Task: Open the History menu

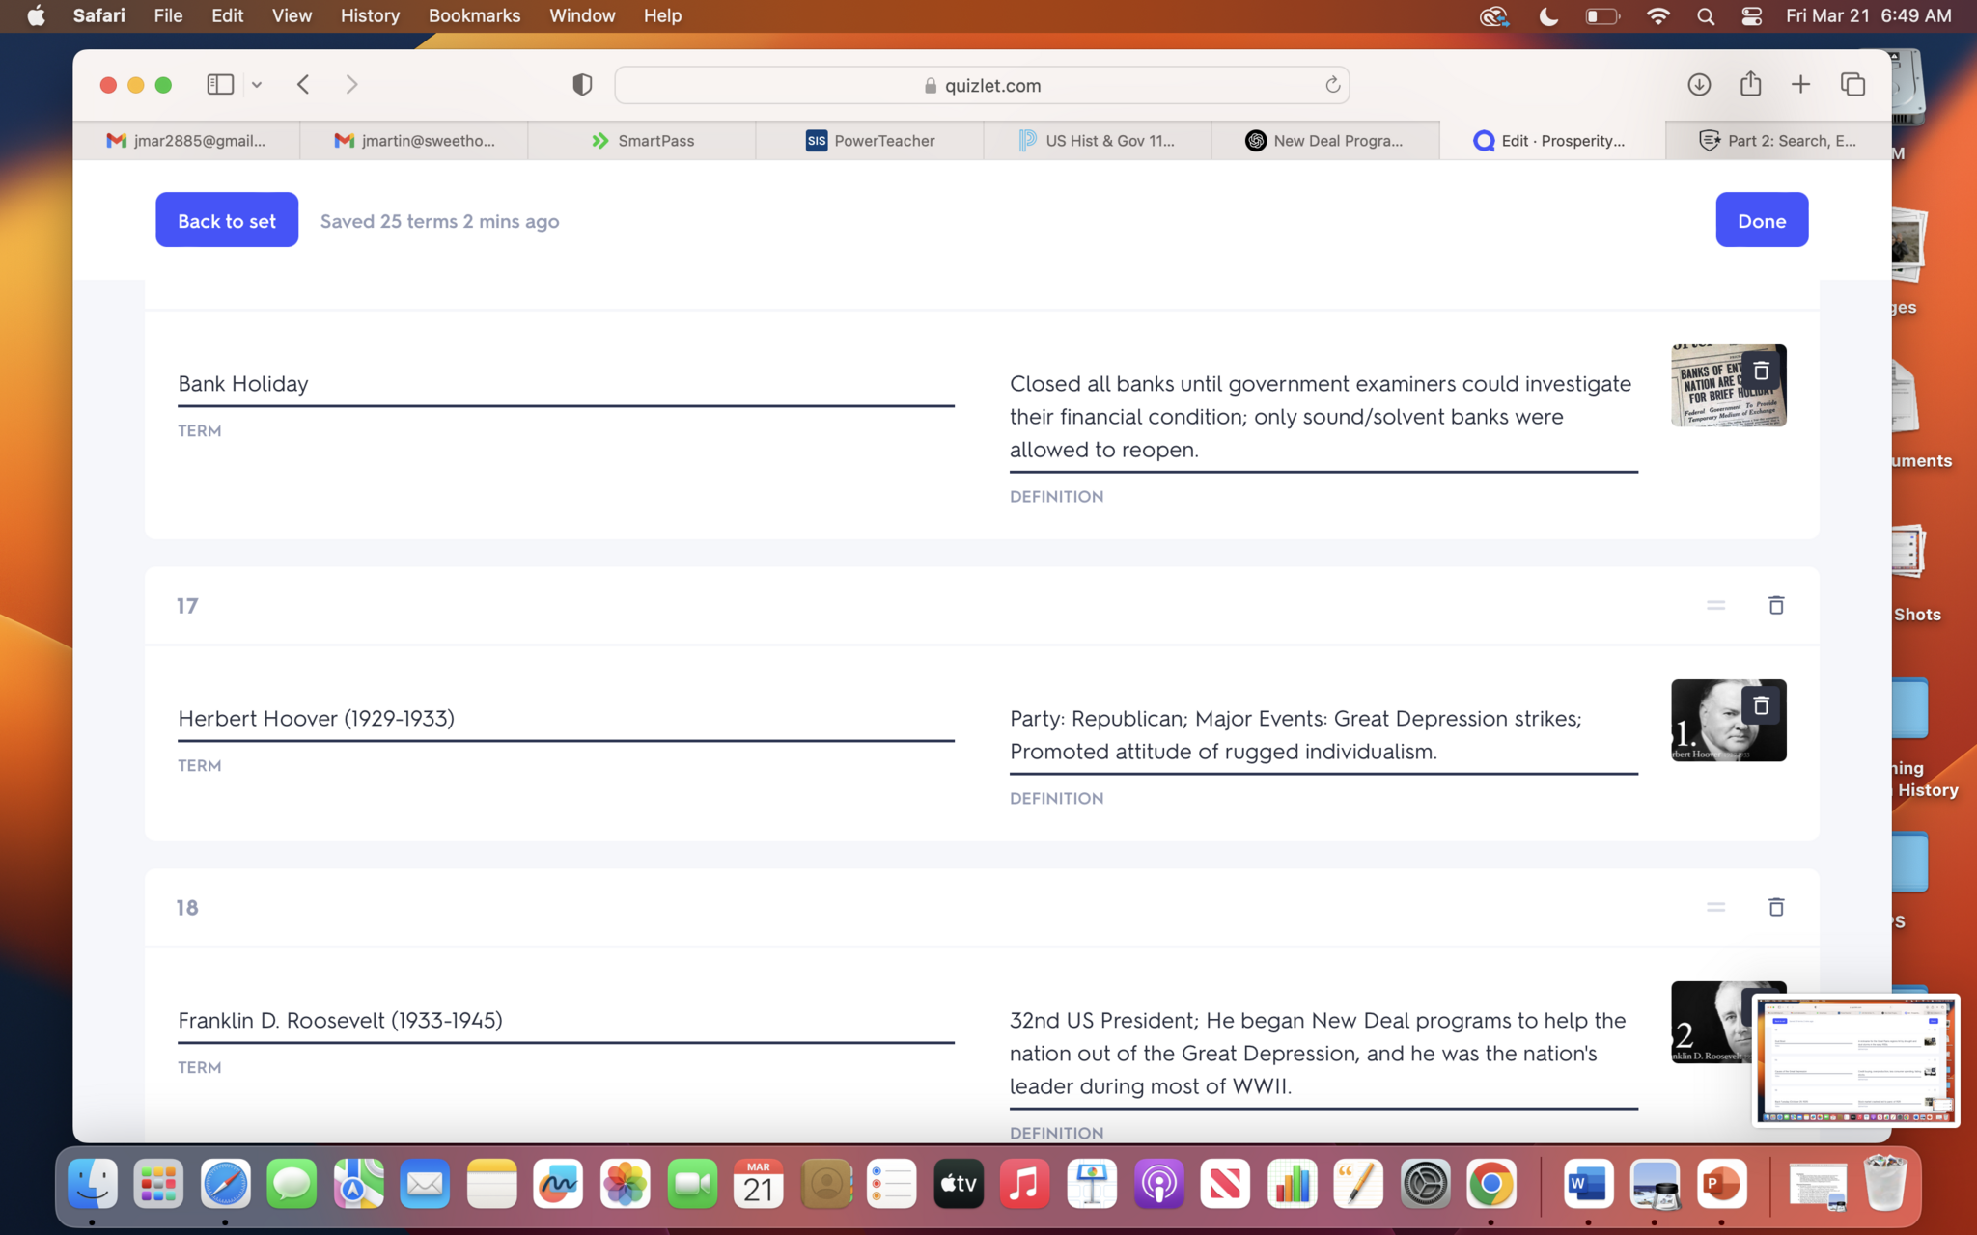Action: pos(370,15)
